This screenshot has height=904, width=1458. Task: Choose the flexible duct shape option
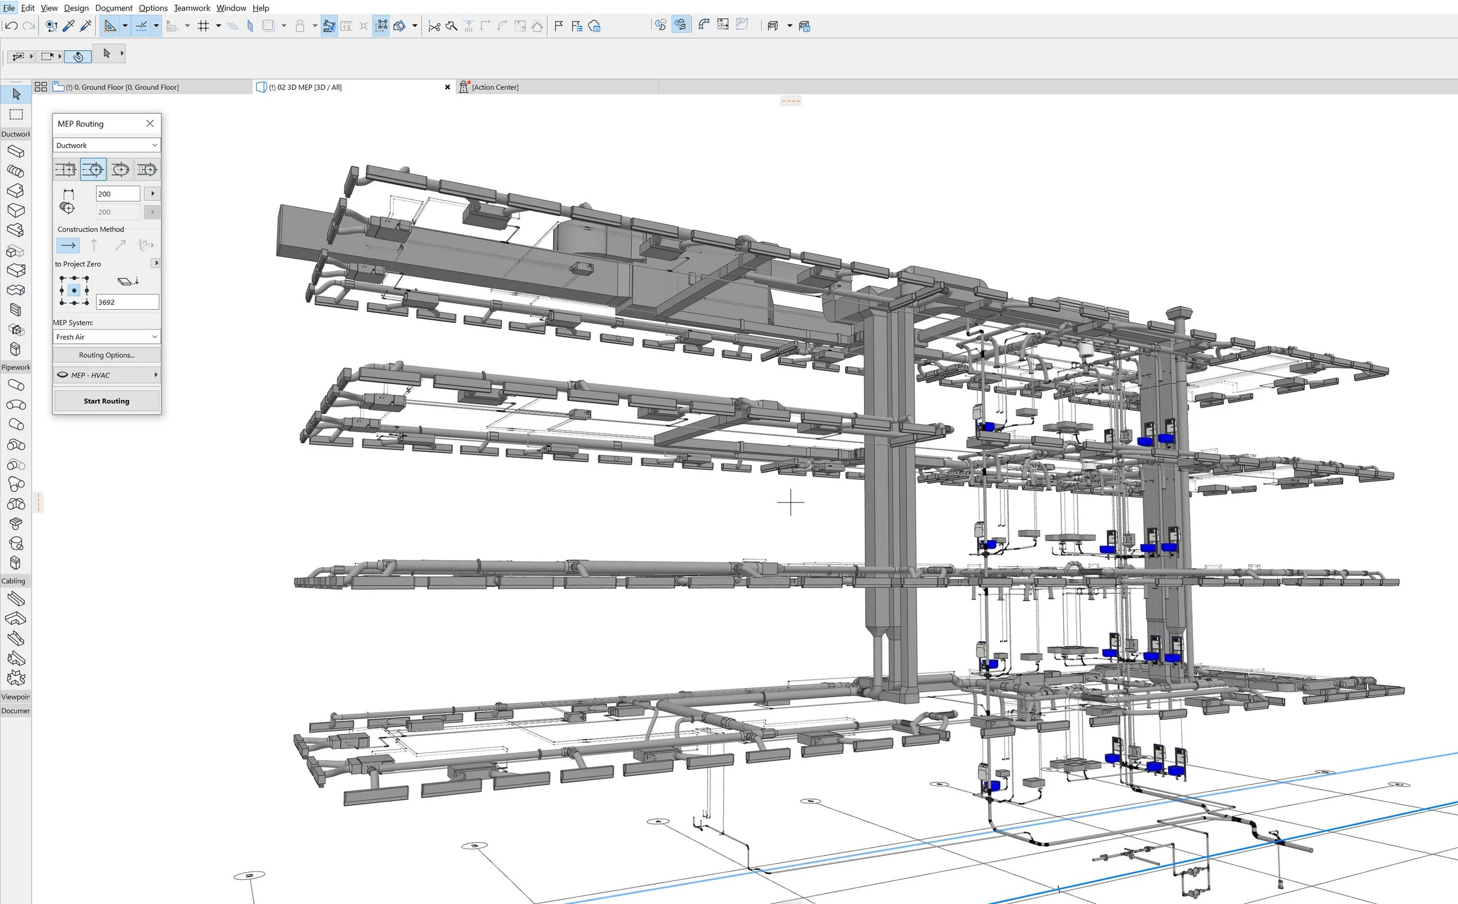[x=147, y=170]
